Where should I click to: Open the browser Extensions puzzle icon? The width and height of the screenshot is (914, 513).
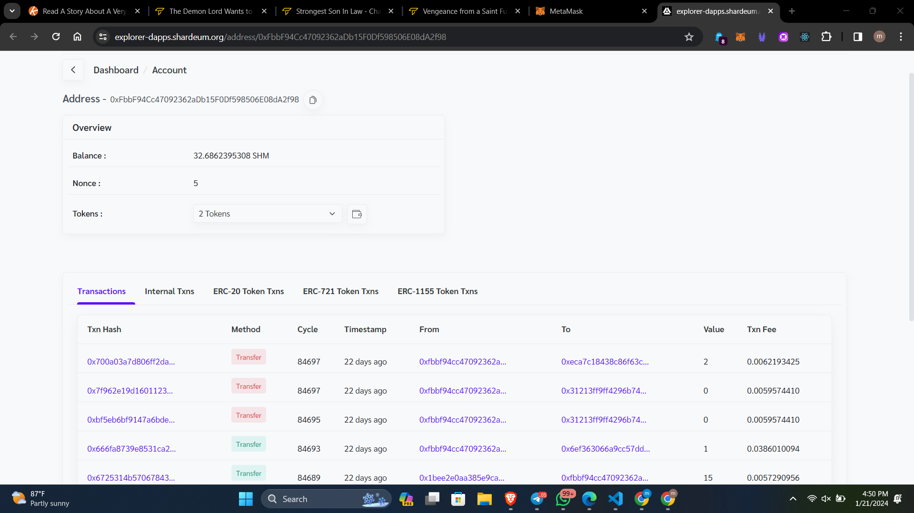click(x=827, y=37)
